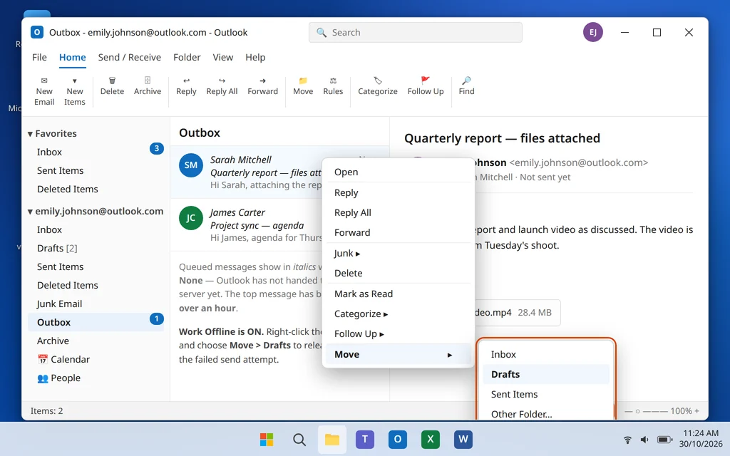The height and width of the screenshot is (456, 730).
Task: Open Calendar from the sidebar
Action: point(96,359)
